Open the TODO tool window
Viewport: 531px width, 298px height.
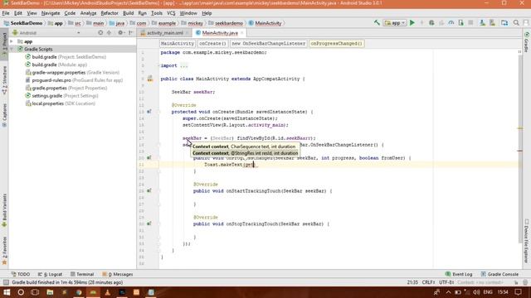click(x=21, y=274)
